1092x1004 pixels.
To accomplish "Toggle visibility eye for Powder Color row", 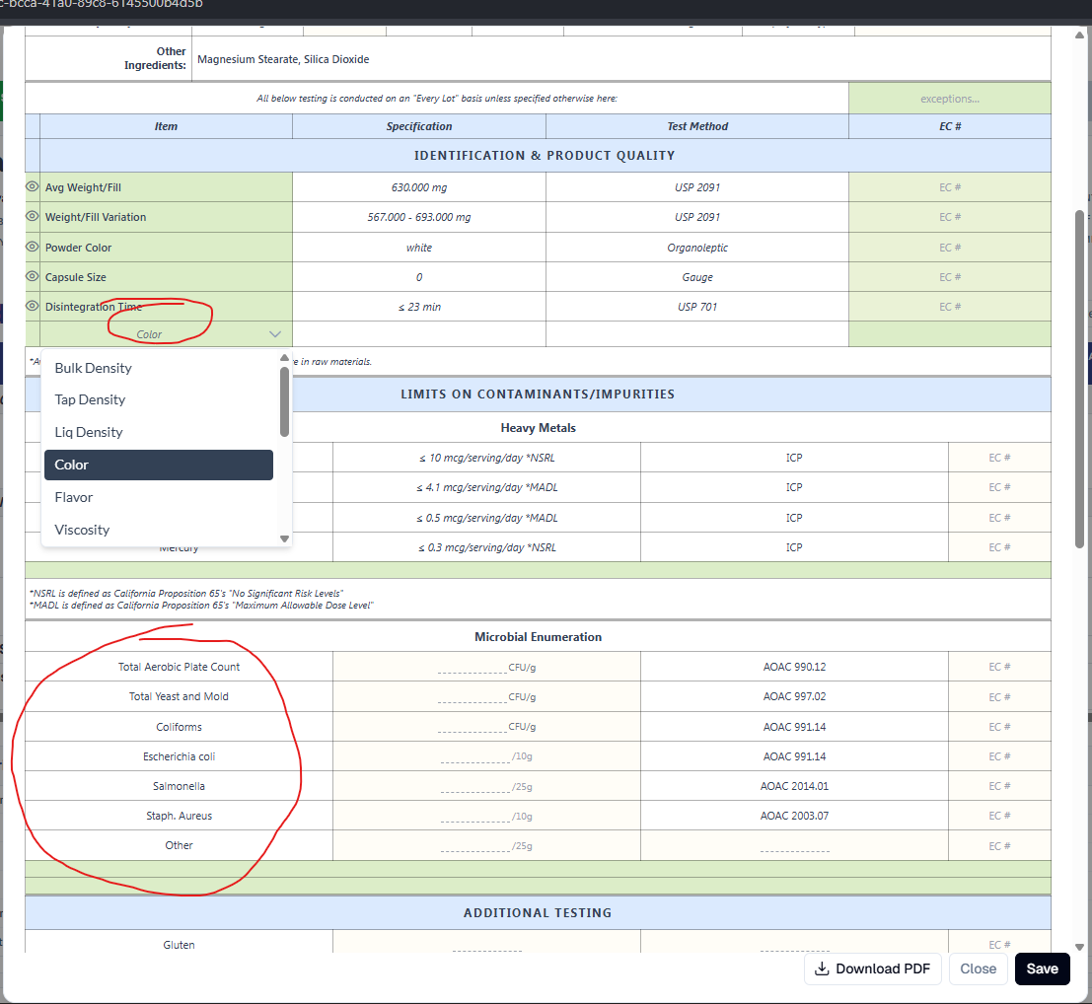I will pos(32,247).
